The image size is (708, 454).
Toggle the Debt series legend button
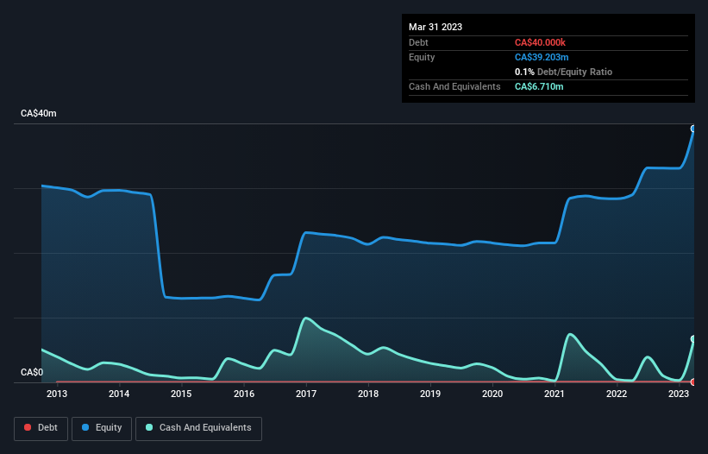[41, 428]
